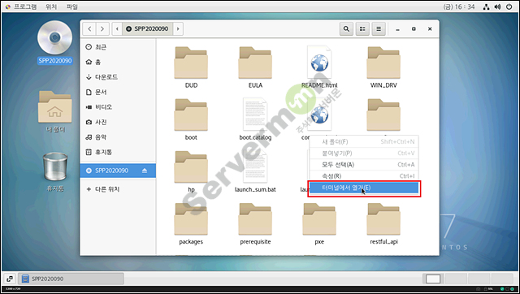
Task: Open the power menu icon
Action: pyautogui.click(x=509, y=6)
